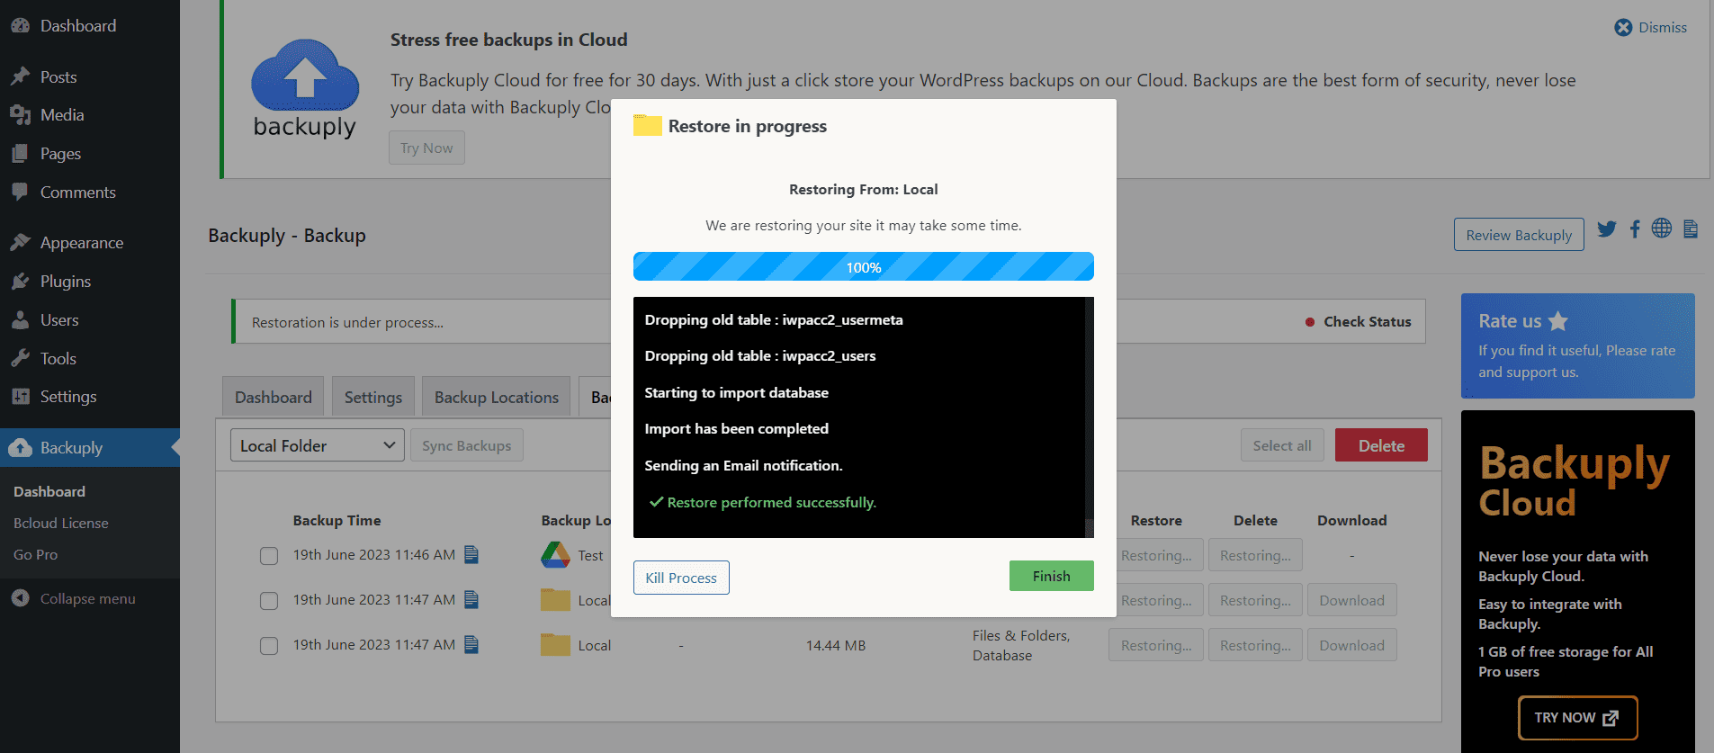Viewport: 1714px width, 753px height.
Task: Tick checkbox for first 11:47 AM backup
Action: 269,601
